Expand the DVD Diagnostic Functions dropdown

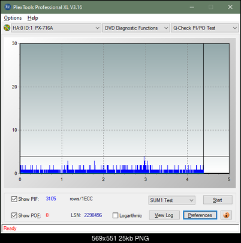136,28
